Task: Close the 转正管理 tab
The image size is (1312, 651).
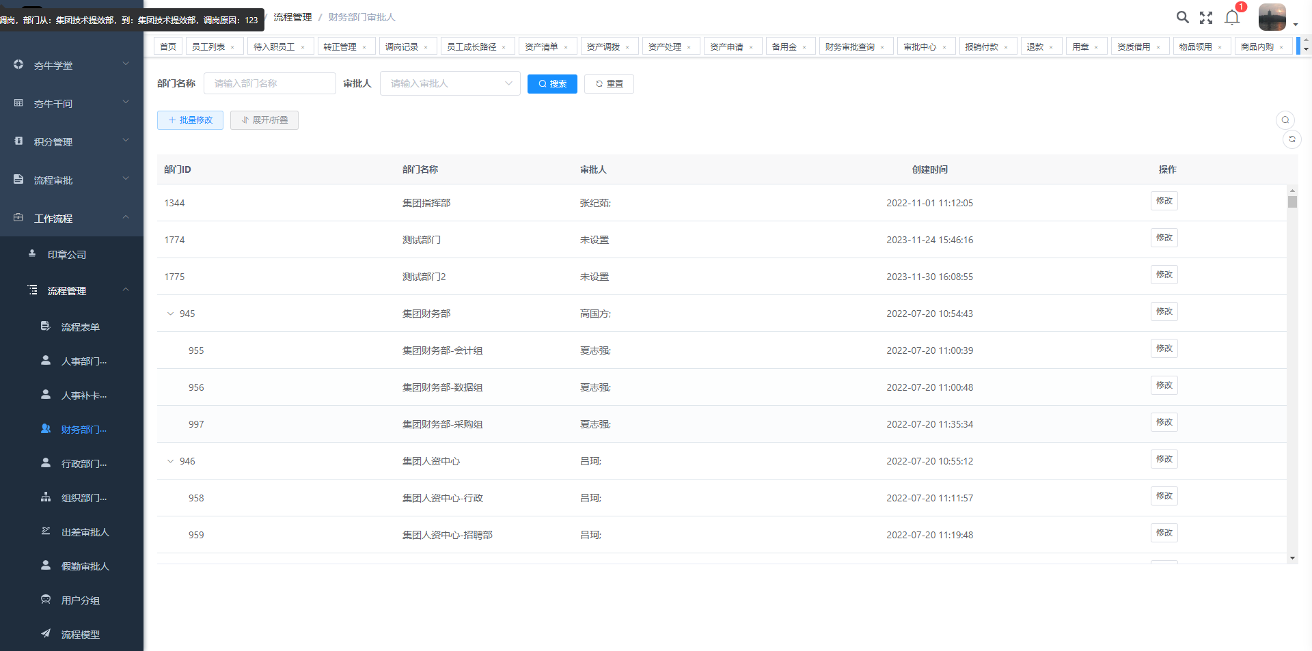Action: point(364,47)
